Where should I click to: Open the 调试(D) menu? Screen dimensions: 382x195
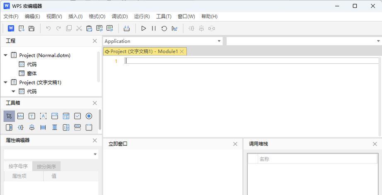coord(120,17)
